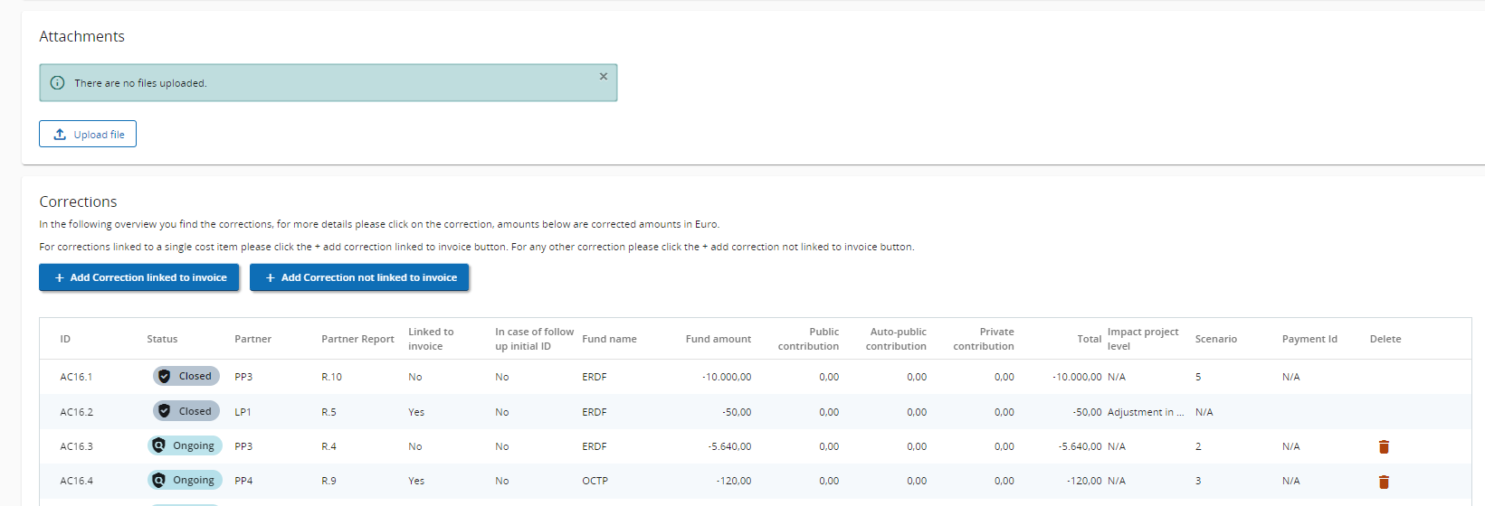Click trash icon for correction AC16.4
Viewport: 1485px width, 506px height.
pos(1383,482)
